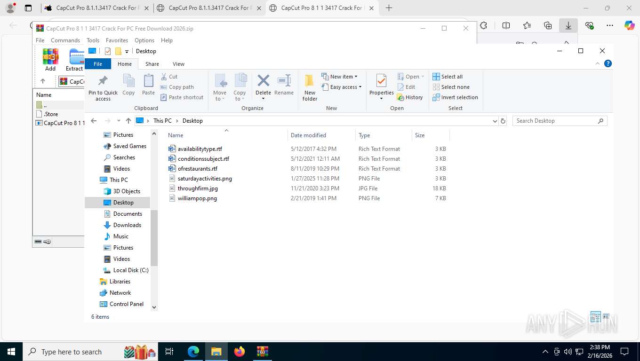This screenshot has height=361, width=640.
Task: Open recent locations dropdown arrow
Action: [119, 121]
